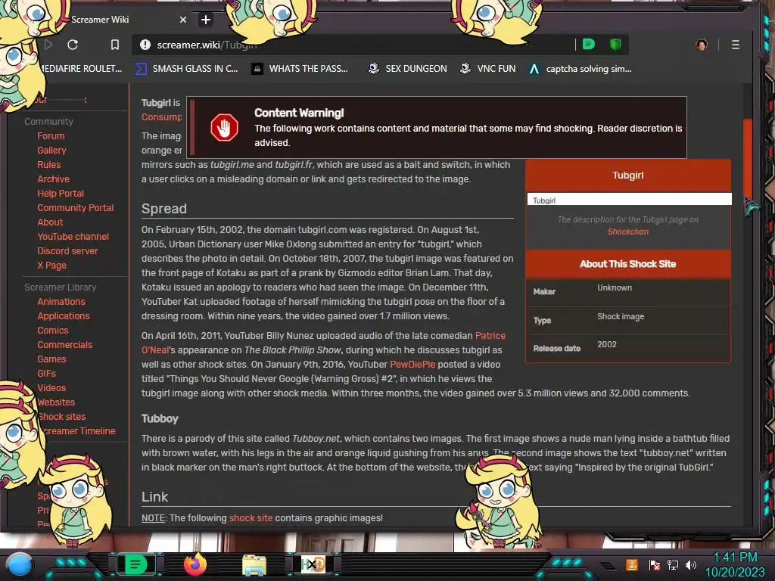Click the site security warning icon
Viewport: 775px width, 581px height.
pyautogui.click(x=145, y=45)
